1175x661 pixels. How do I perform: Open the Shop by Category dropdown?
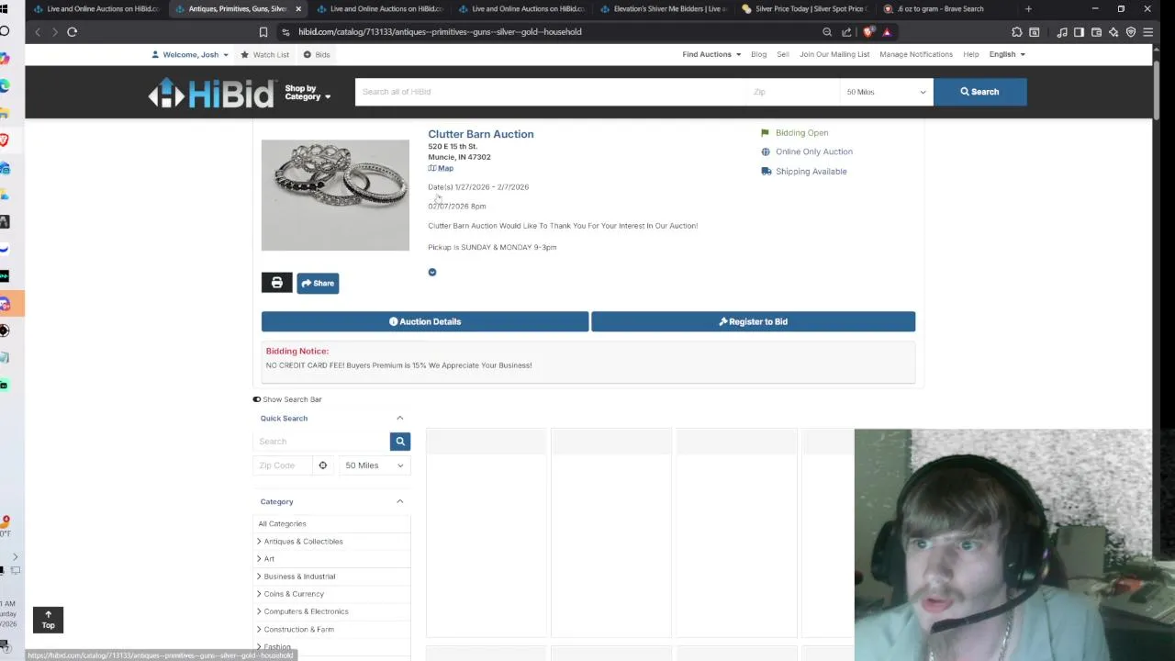point(308,93)
